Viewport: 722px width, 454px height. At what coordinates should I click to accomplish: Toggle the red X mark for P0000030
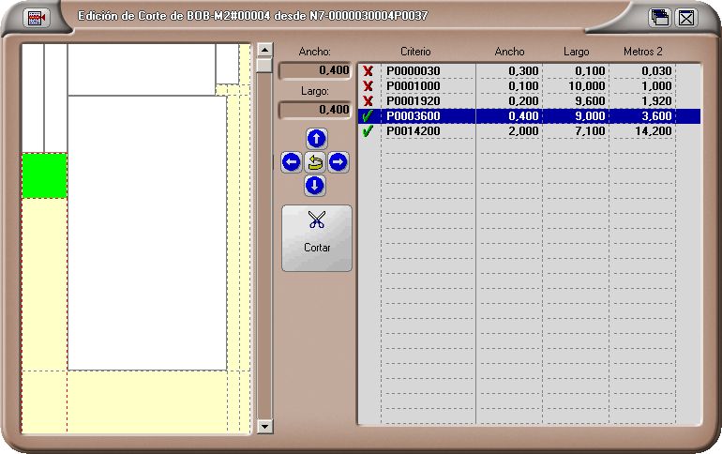[368, 71]
